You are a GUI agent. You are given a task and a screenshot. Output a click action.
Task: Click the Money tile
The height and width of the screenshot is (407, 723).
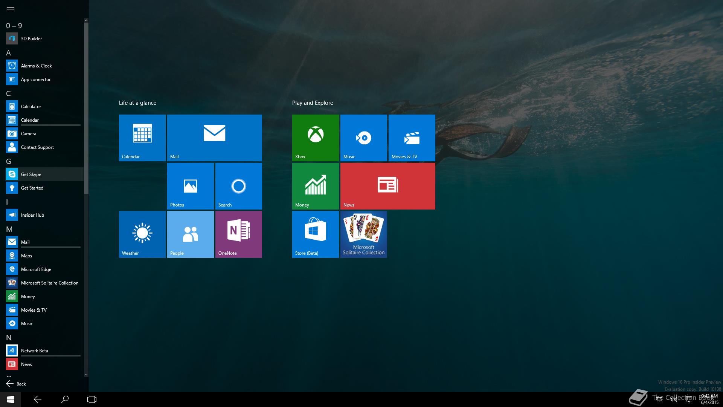tap(316, 186)
